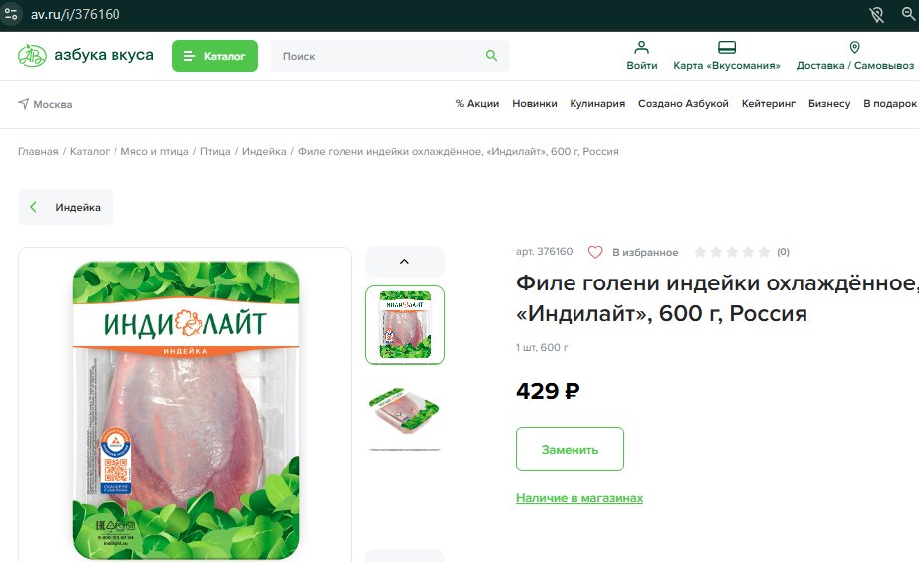This screenshot has height=562, width=919.
Task: Open the Наличие в магазинах link
Action: pyautogui.click(x=579, y=498)
